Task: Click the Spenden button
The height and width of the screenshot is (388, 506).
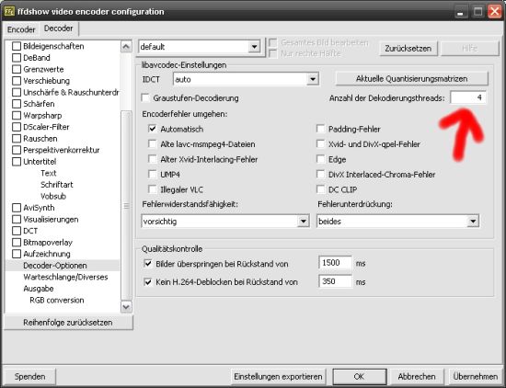Action: click(29, 376)
